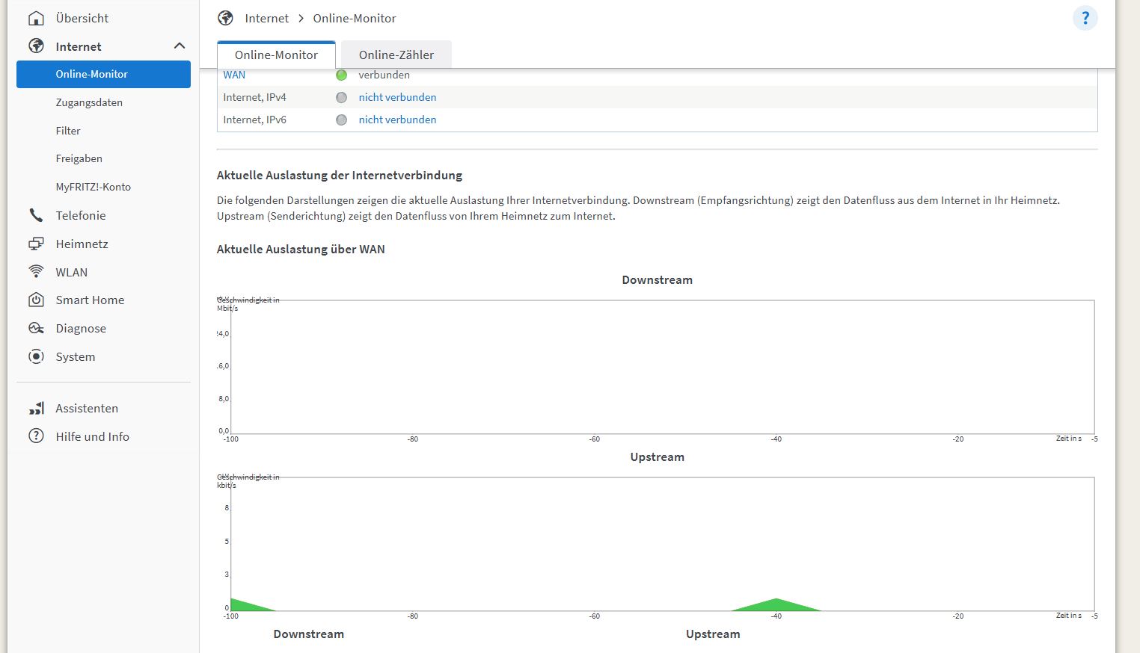Click the 'verbunden' WAN status text
The height and width of the screenshot is (653, 1140).
(x=384, y=75)
